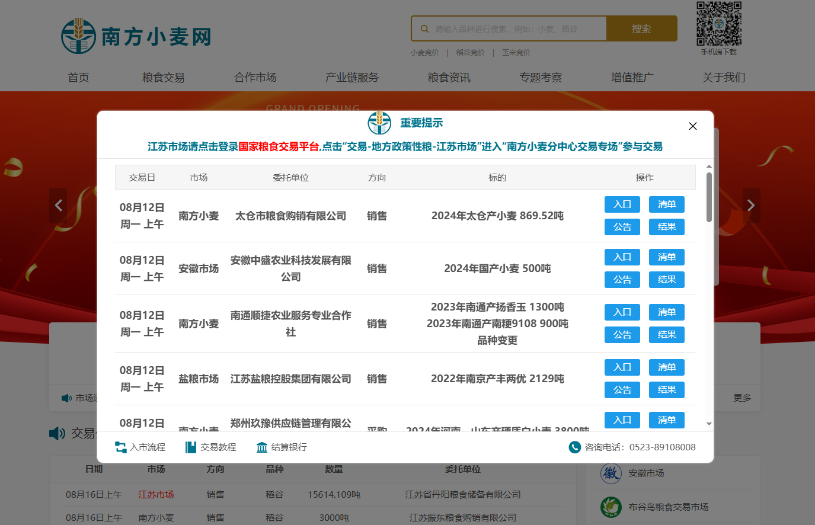Open the 手机端下载 QR code
Viewport: 815px width, 525px height.
[718, 24]
